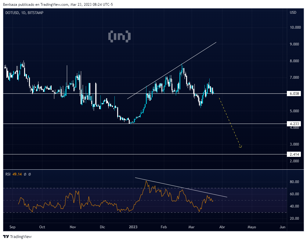
Task: Click the Sep month label
Action: tap(12, 227)
